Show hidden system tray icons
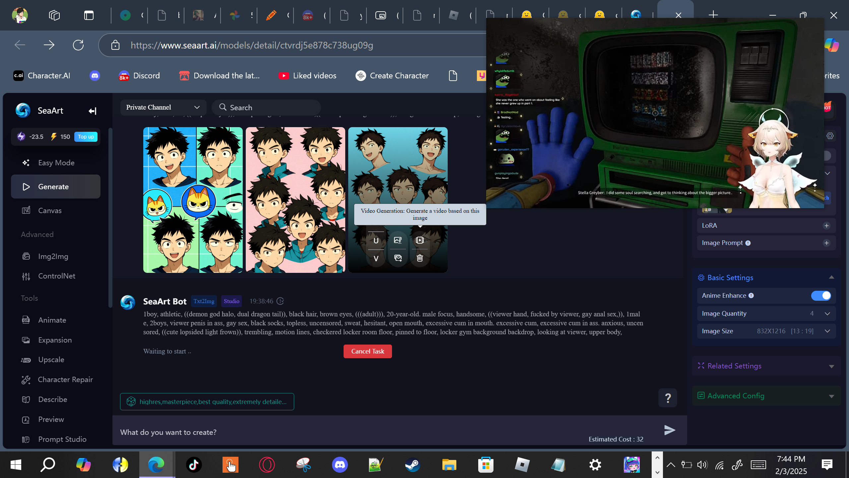849x478 pixels. tap(671, 465)
